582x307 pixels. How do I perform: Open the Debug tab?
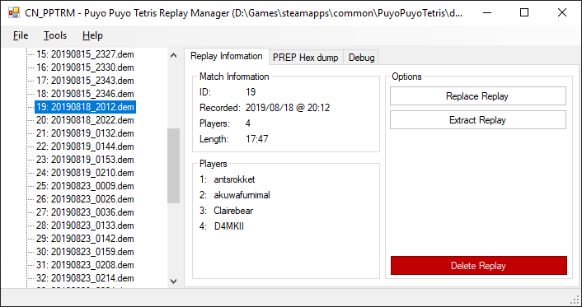click(x=362, y=58)
